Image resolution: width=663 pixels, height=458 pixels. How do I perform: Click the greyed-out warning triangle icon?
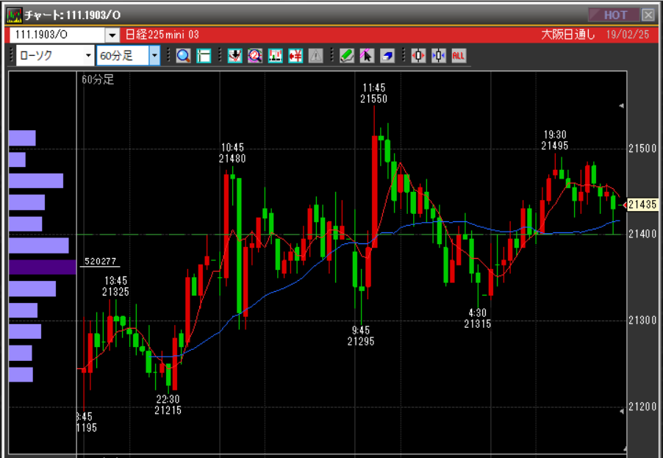(x=315, y=55)
